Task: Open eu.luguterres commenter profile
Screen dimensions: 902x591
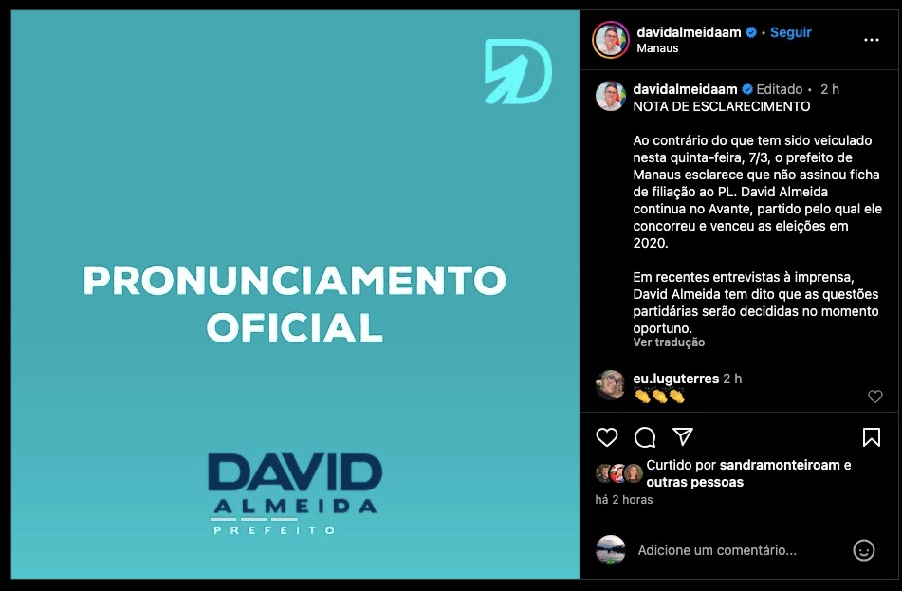Action: tap(676, 379)
